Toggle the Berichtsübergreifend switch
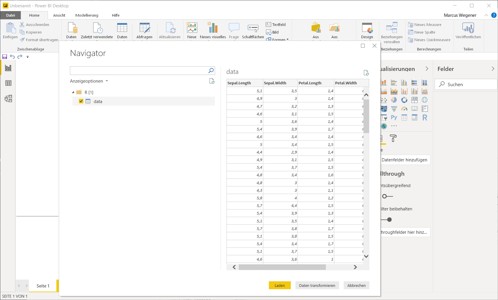The width and height of the screenshot is (498, 300). (388, 196)
